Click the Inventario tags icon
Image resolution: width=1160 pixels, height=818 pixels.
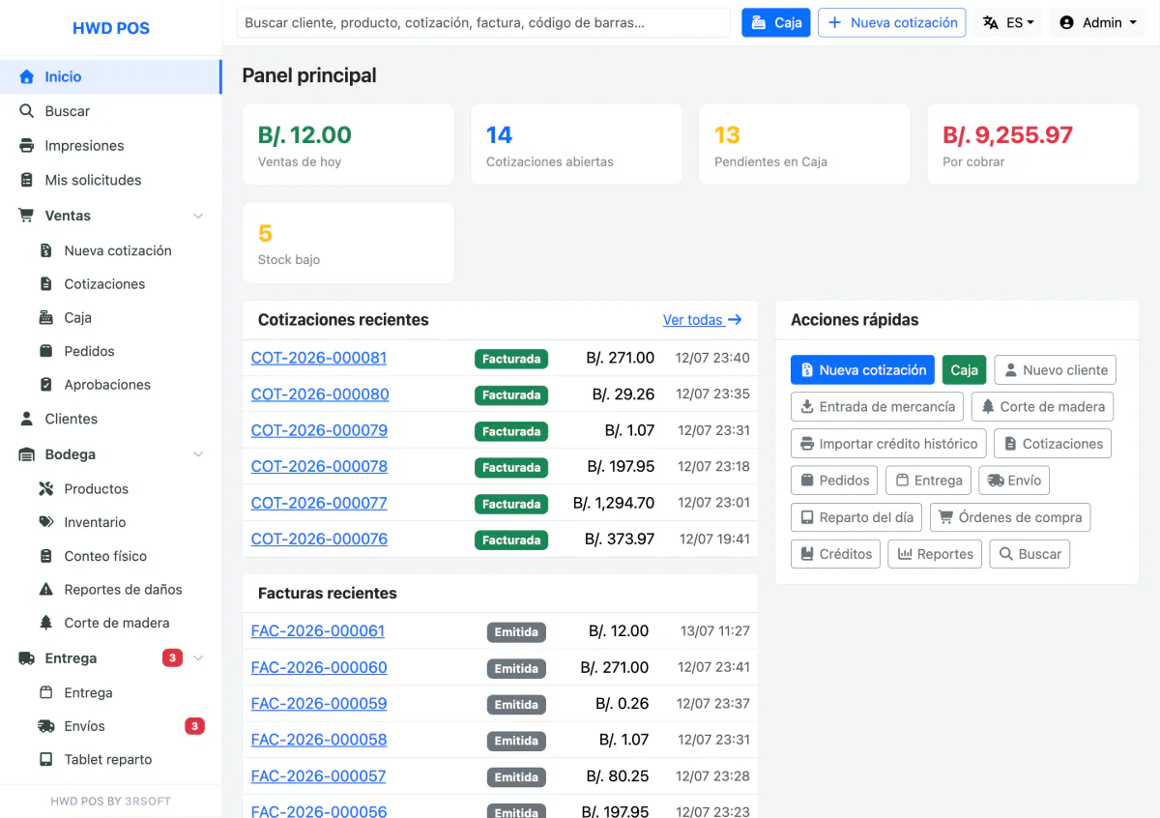click(x=46, y=522)
